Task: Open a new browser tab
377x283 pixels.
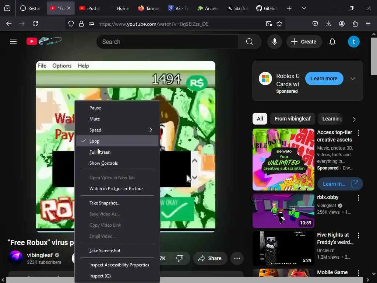Action: (289, 8)
